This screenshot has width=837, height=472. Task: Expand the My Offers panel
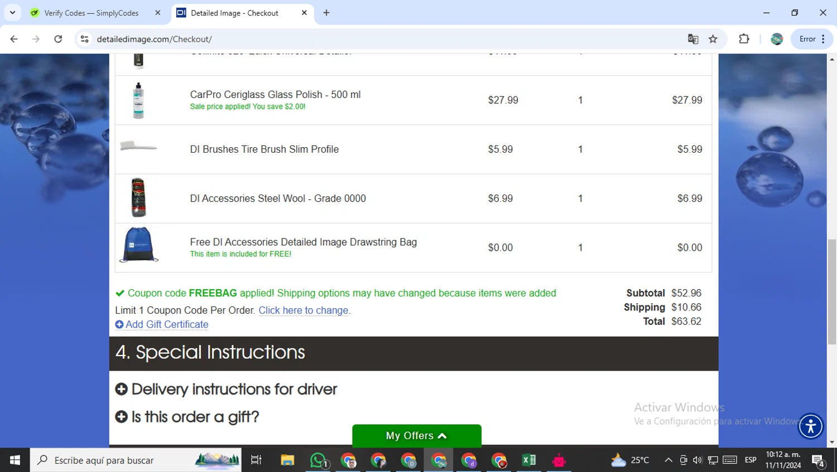pyautogui.click(x=416, y=436)
